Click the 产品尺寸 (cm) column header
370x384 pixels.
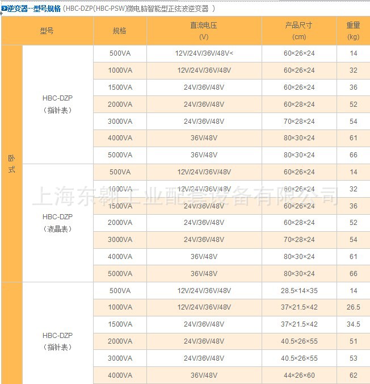299,31
